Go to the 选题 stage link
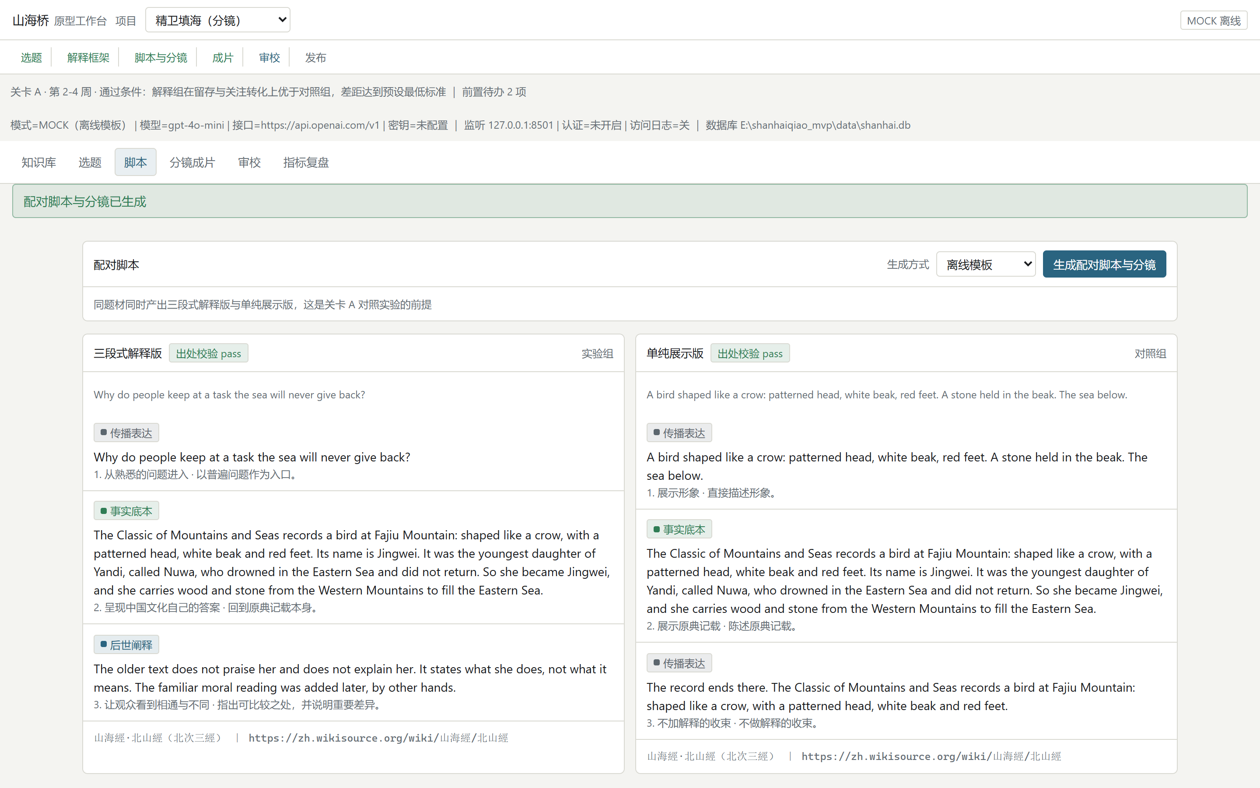 click(31, 57)
